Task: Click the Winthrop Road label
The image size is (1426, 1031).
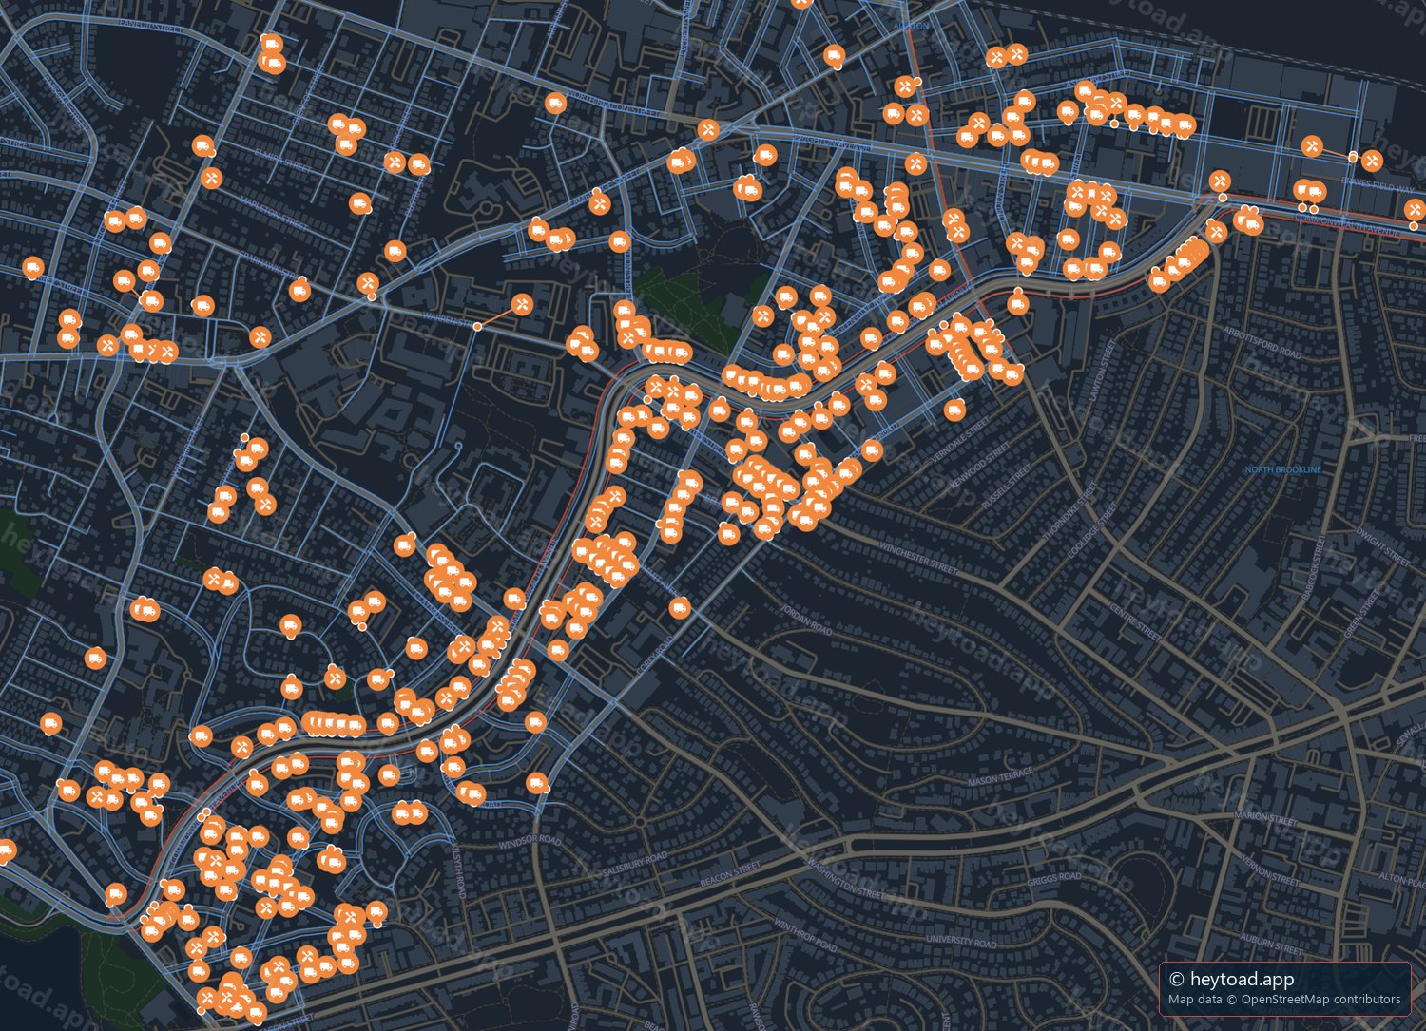Action: click(x=804, y=936)
